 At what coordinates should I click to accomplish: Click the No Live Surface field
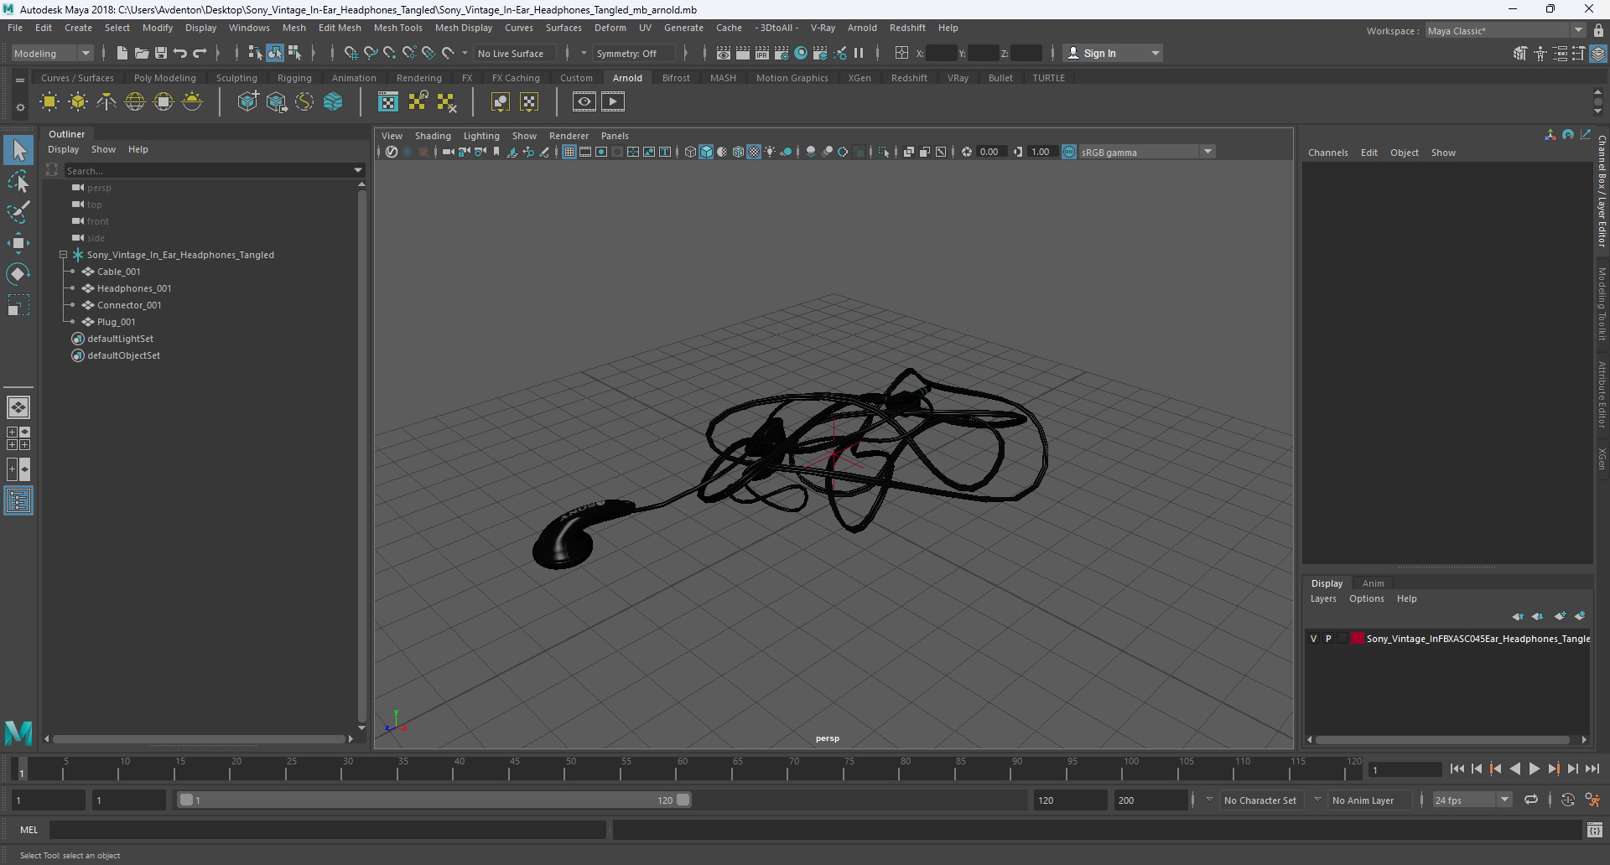517,53
